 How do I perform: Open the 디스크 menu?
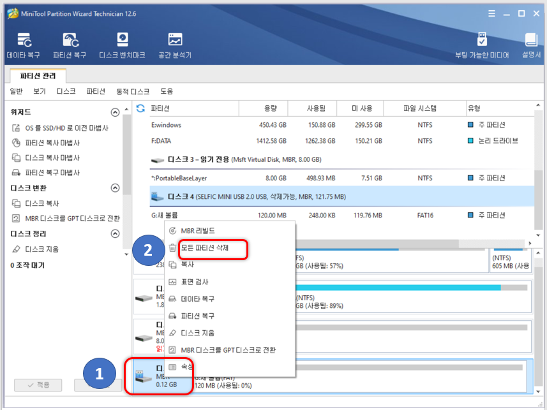pos(66,91)
